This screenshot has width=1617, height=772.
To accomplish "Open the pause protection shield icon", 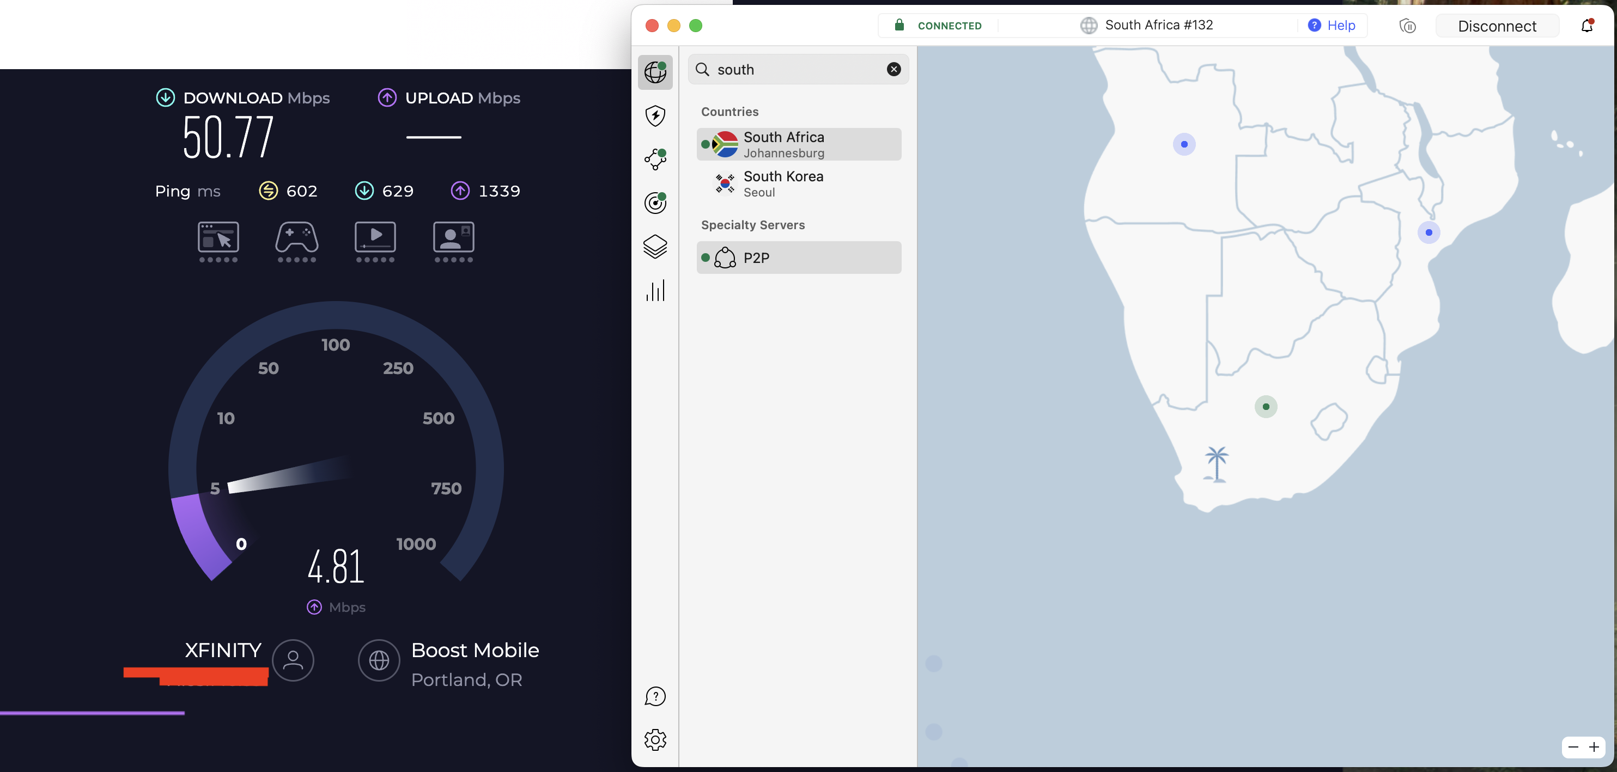I will click(1408, 26).
